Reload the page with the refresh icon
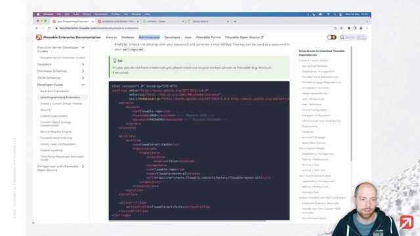The height and width of the screenshot is (236, 420). (x=49, y=28)
